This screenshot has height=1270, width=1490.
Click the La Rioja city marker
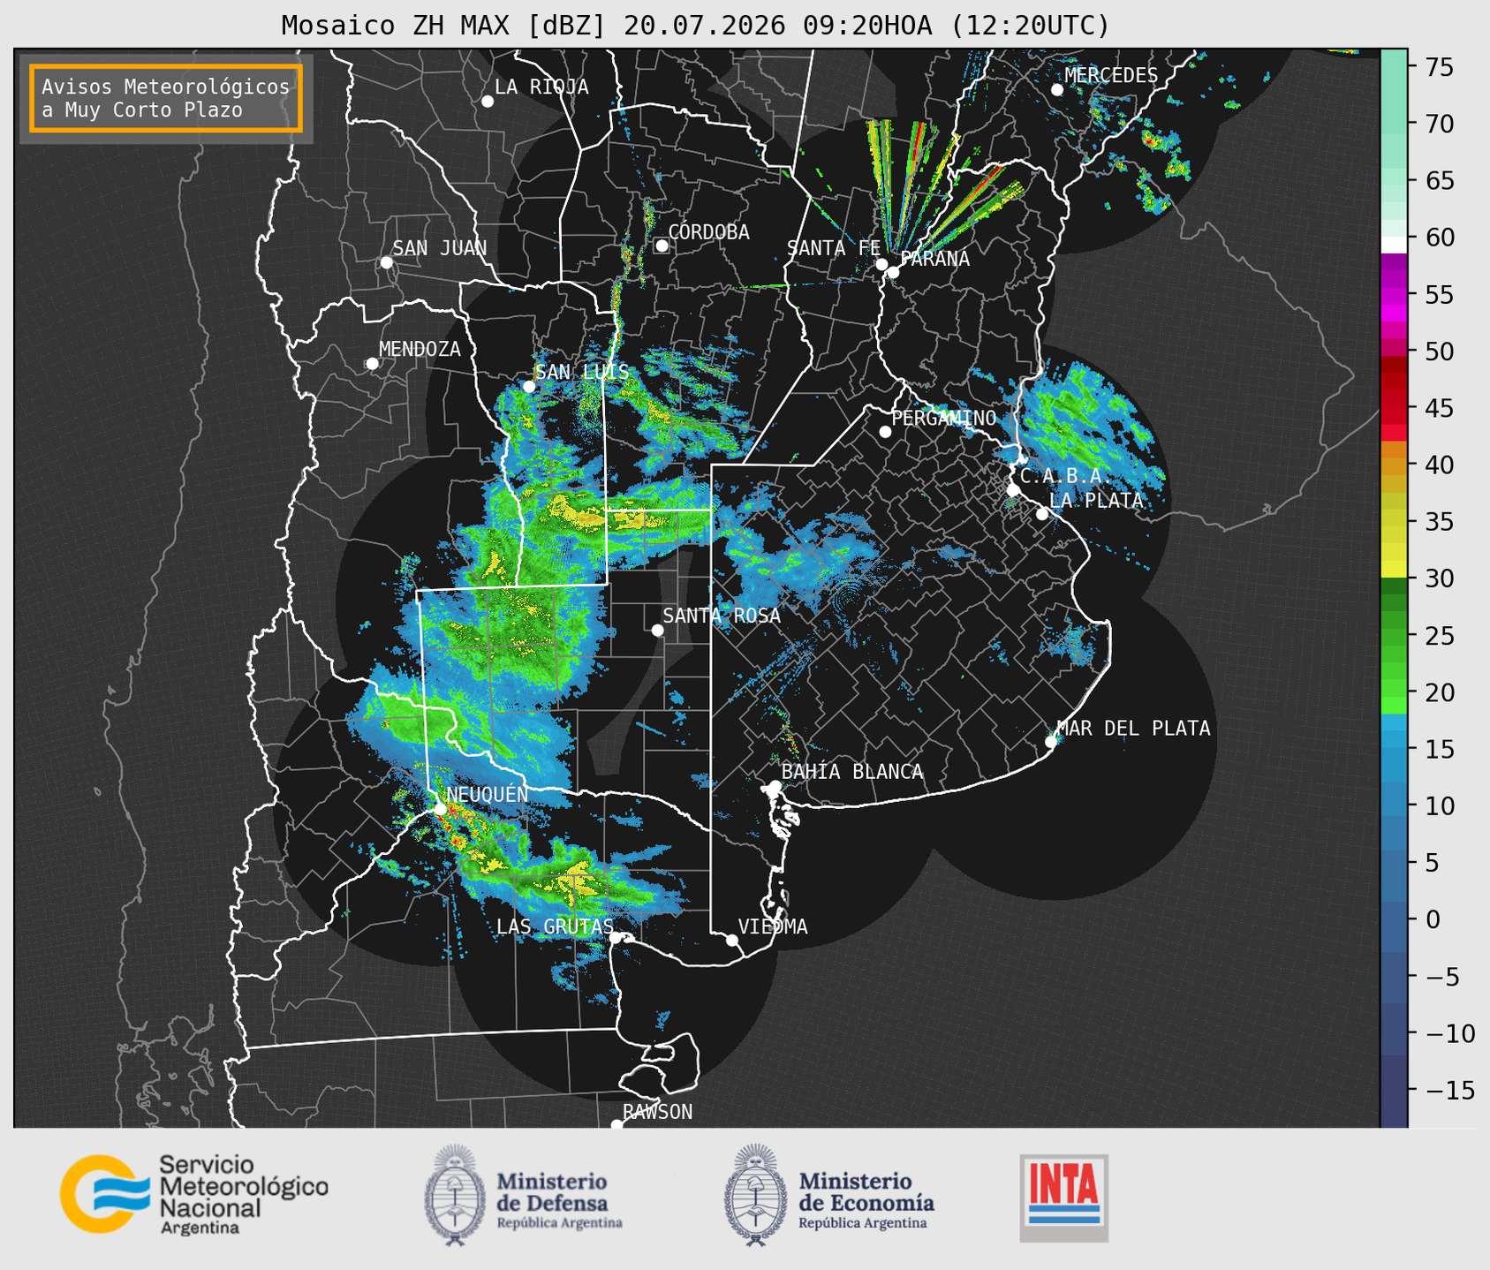click(488, 102)
